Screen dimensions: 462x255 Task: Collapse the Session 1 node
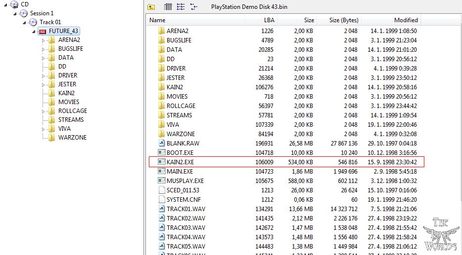pos(15,14)
